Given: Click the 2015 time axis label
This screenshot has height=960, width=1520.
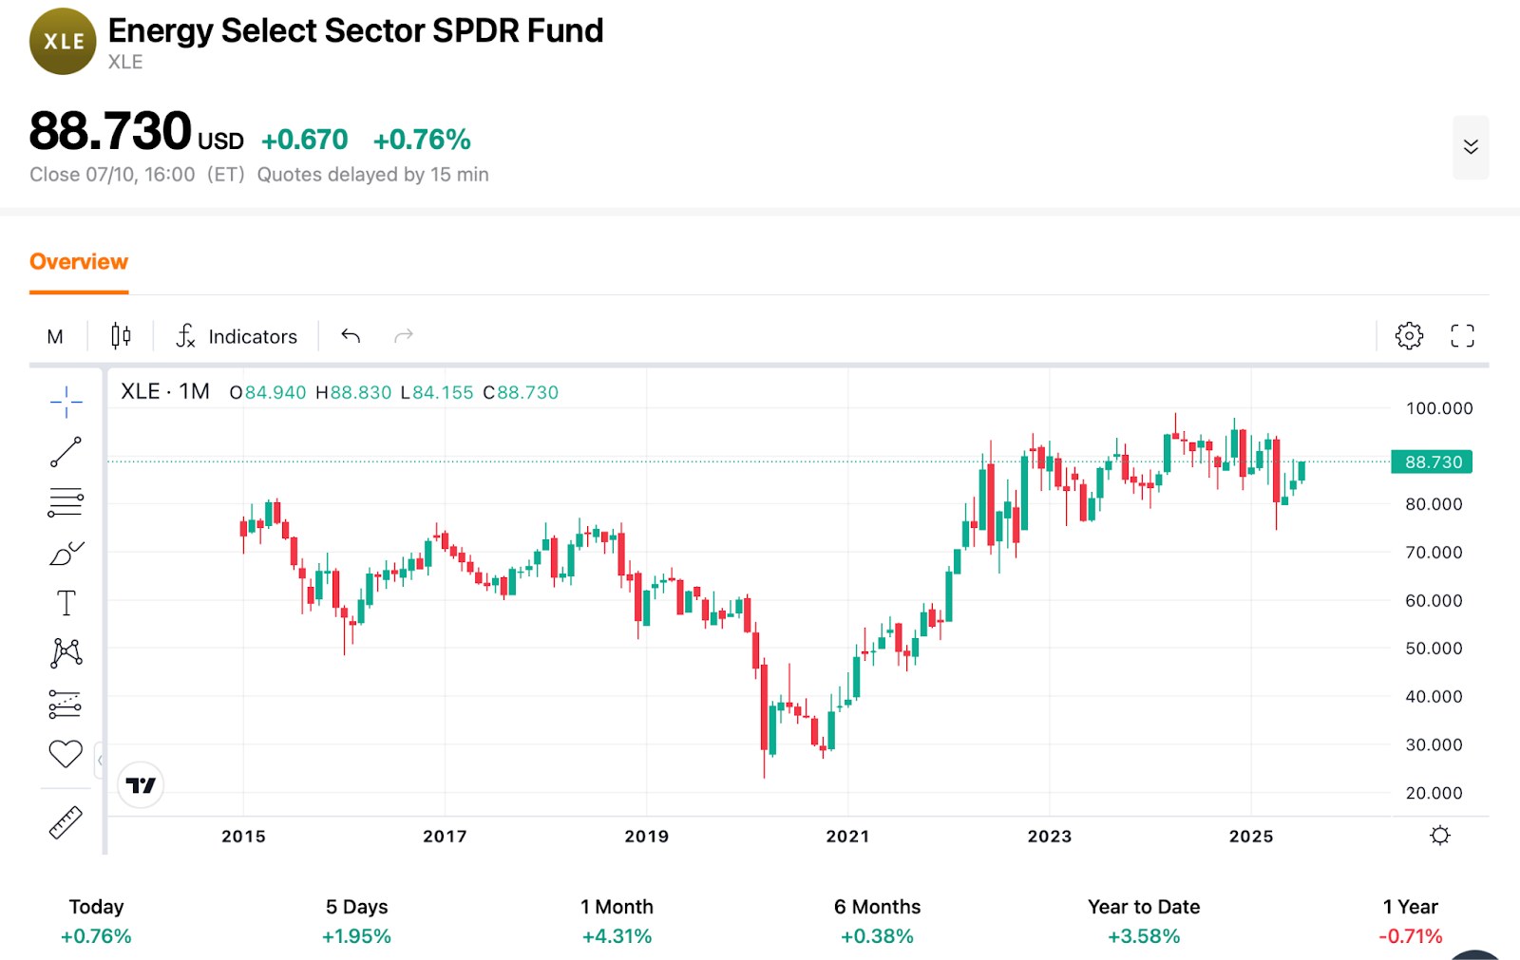Looking at the screenshot, I should coord(243,837).
